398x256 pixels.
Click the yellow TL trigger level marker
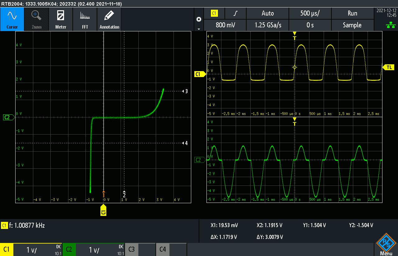tap(389, 67)
